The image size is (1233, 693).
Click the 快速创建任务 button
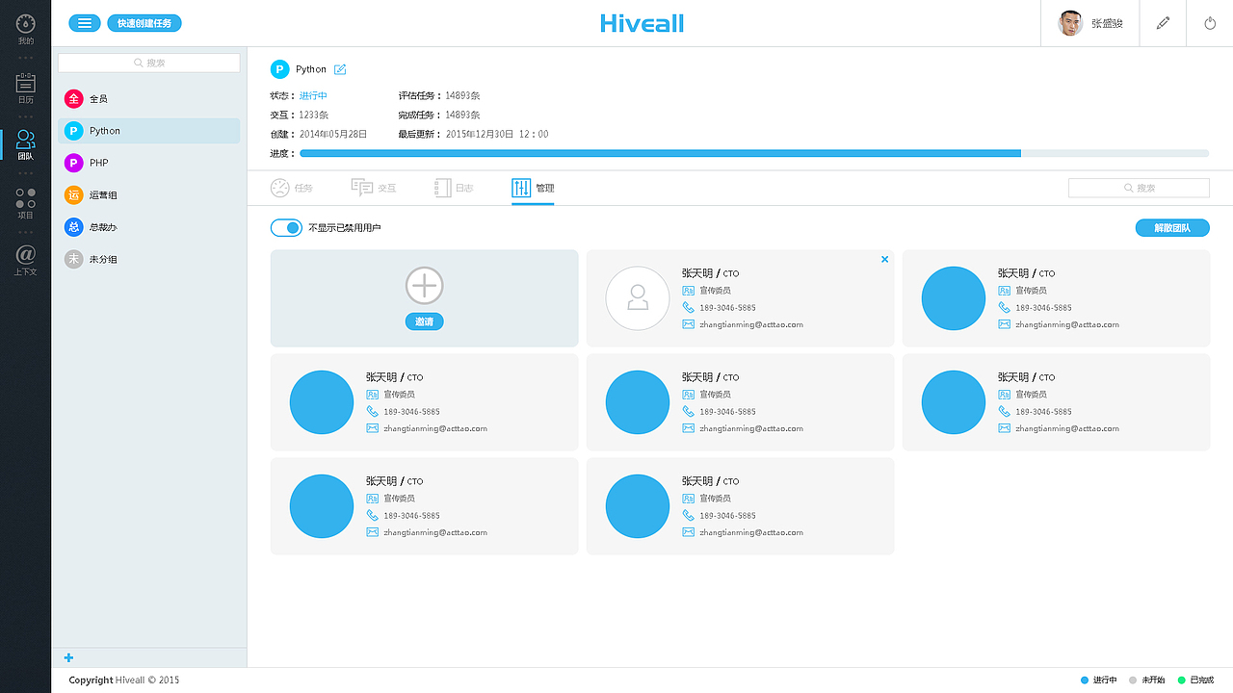pos(144,23)
